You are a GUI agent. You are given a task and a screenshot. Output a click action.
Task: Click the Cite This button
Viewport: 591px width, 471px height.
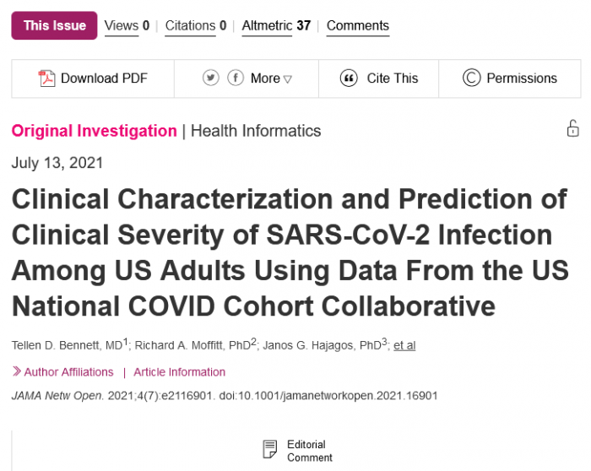(x=379, y=78)
